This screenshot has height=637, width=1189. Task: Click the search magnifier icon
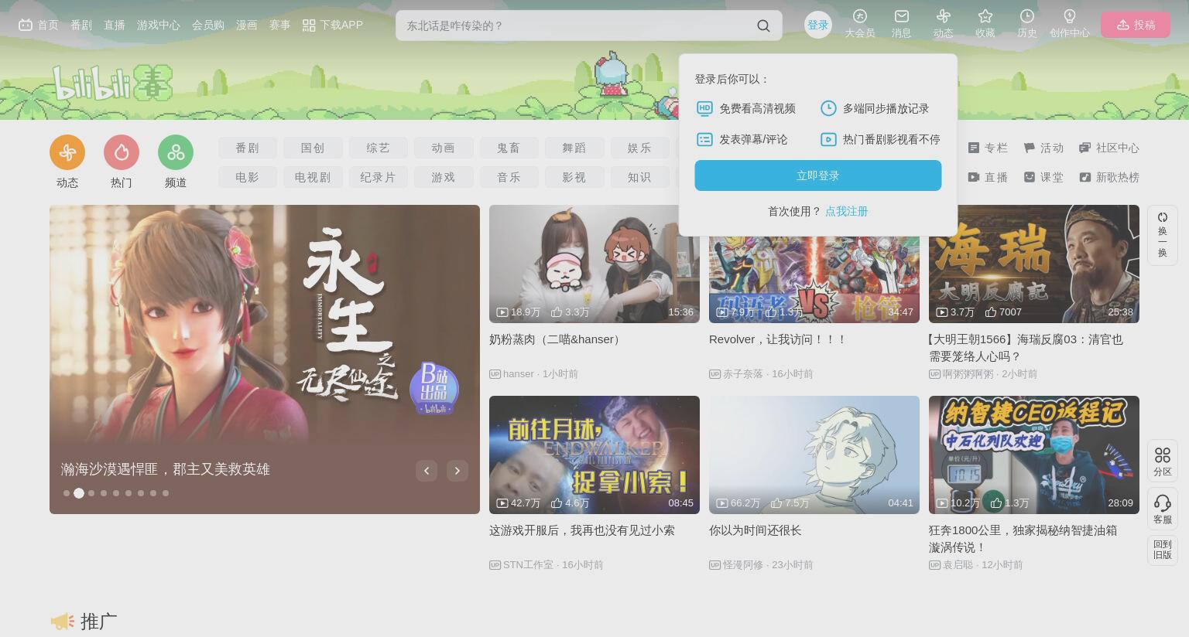click(x=763, y=26)
